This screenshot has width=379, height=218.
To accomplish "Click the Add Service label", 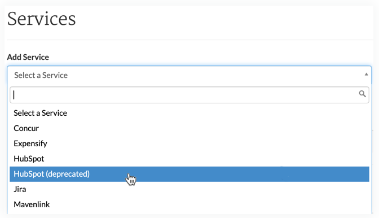I will tap(28, 57).
